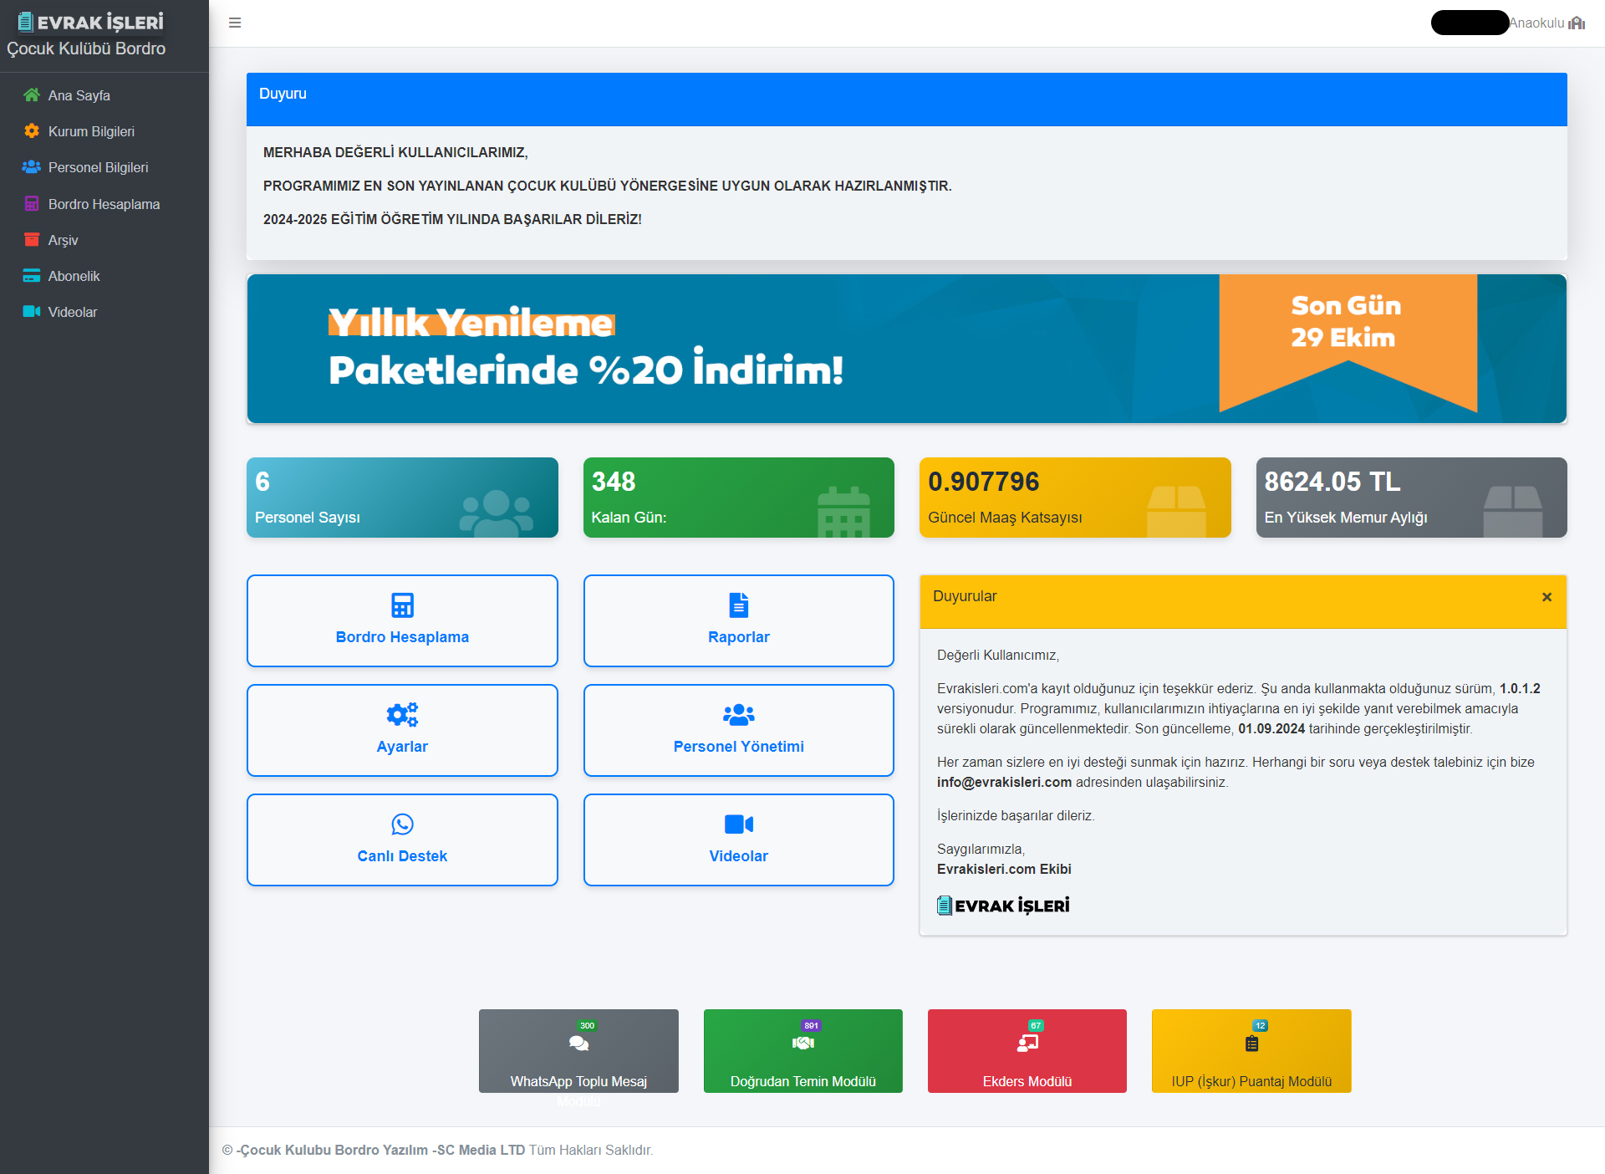Viewport: 1605px width, 1174px height.
Task: Click the Kurum Bilgileri gear icon
Action: point(32,131)
